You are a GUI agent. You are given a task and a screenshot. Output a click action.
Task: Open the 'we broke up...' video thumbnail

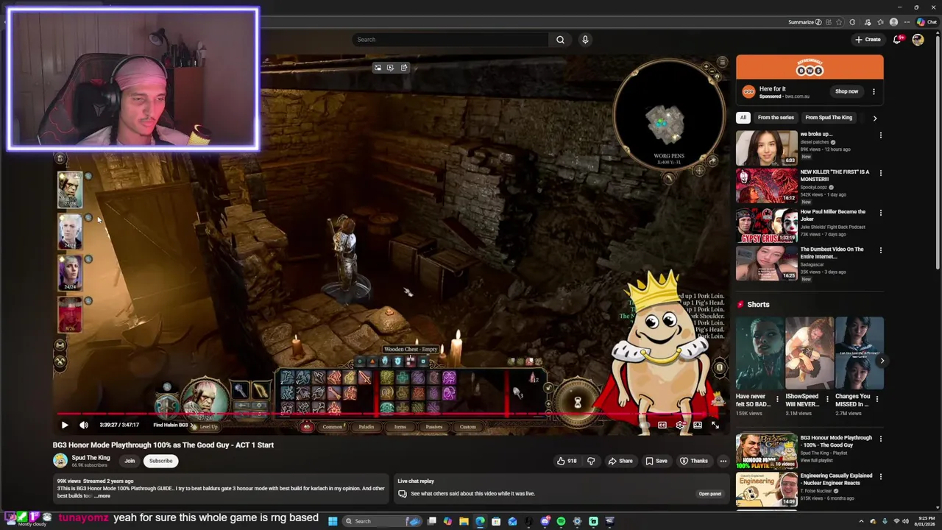pyautogui.click(x=767, y=148)
